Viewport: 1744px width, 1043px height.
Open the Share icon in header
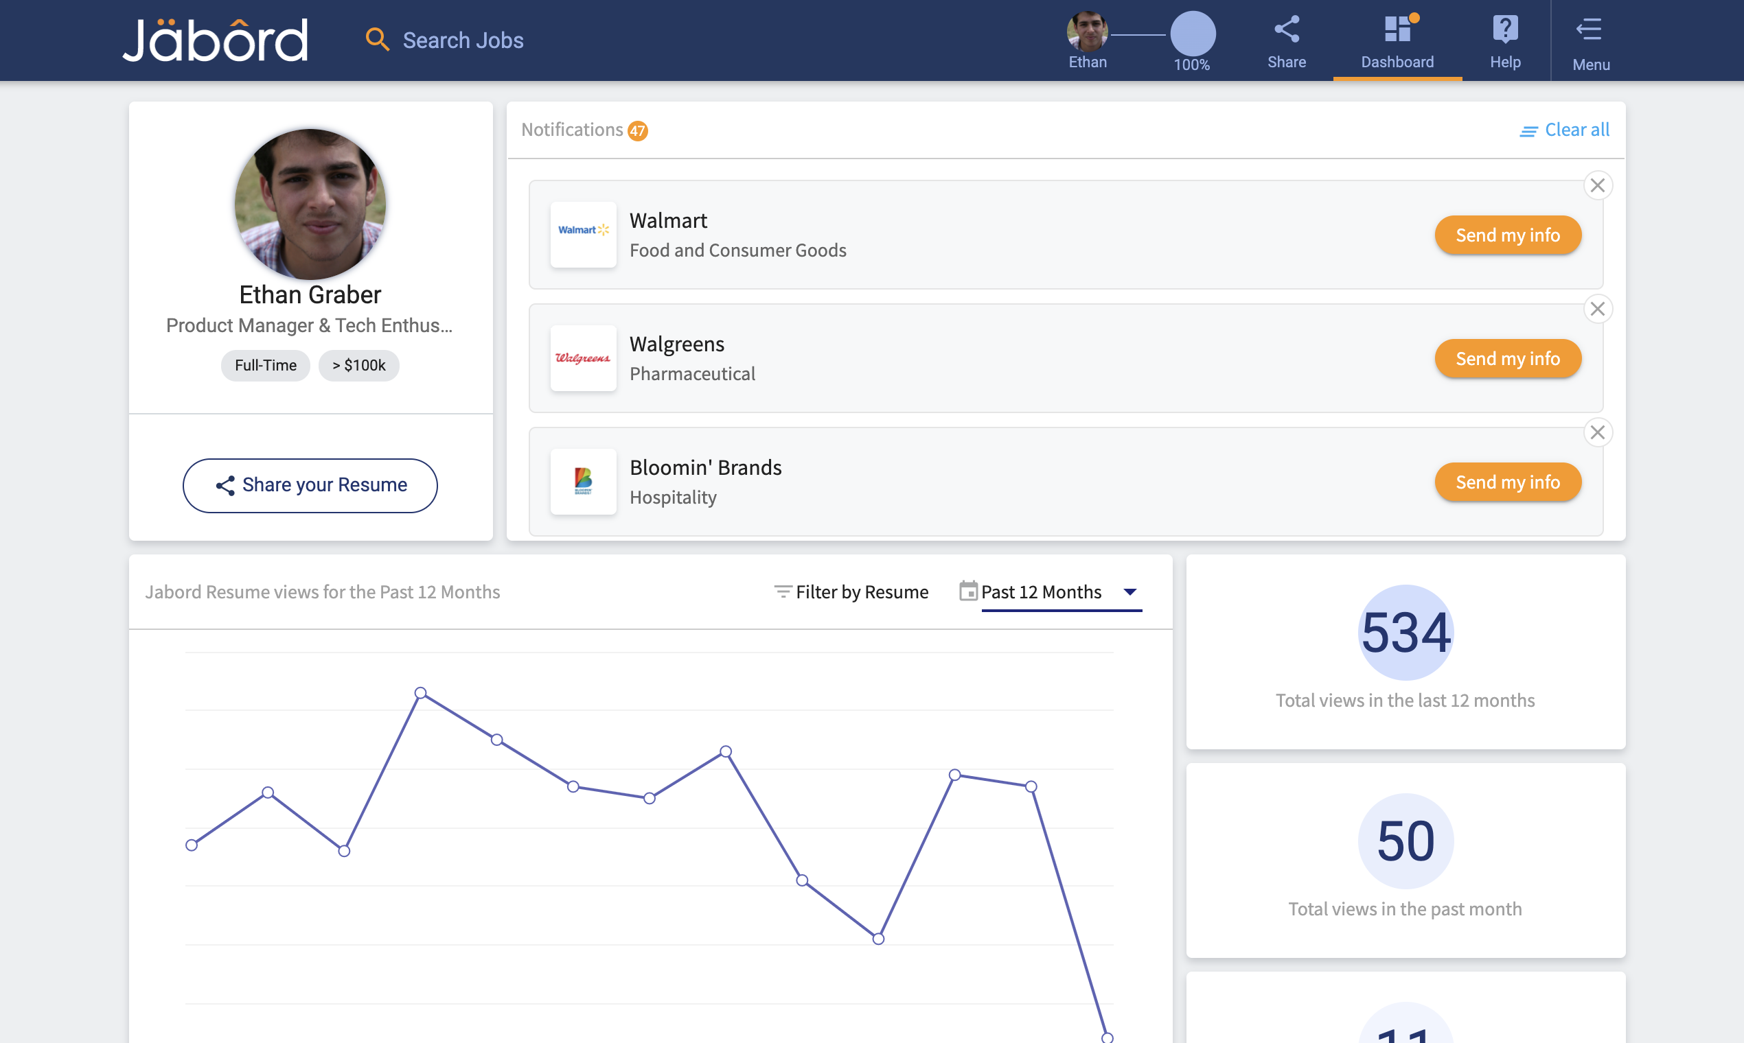coord(1286,30)
